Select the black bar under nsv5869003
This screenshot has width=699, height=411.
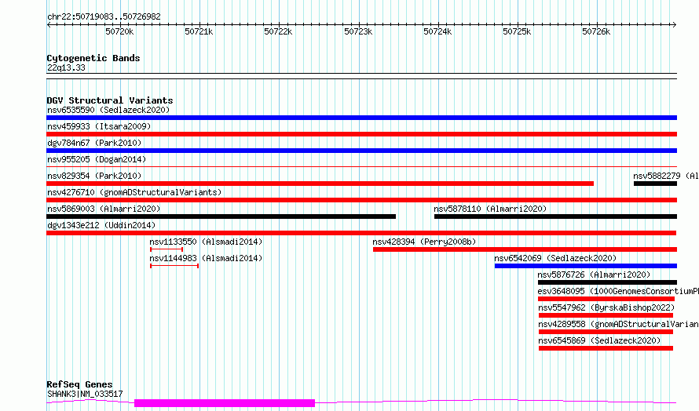point(221,216)
